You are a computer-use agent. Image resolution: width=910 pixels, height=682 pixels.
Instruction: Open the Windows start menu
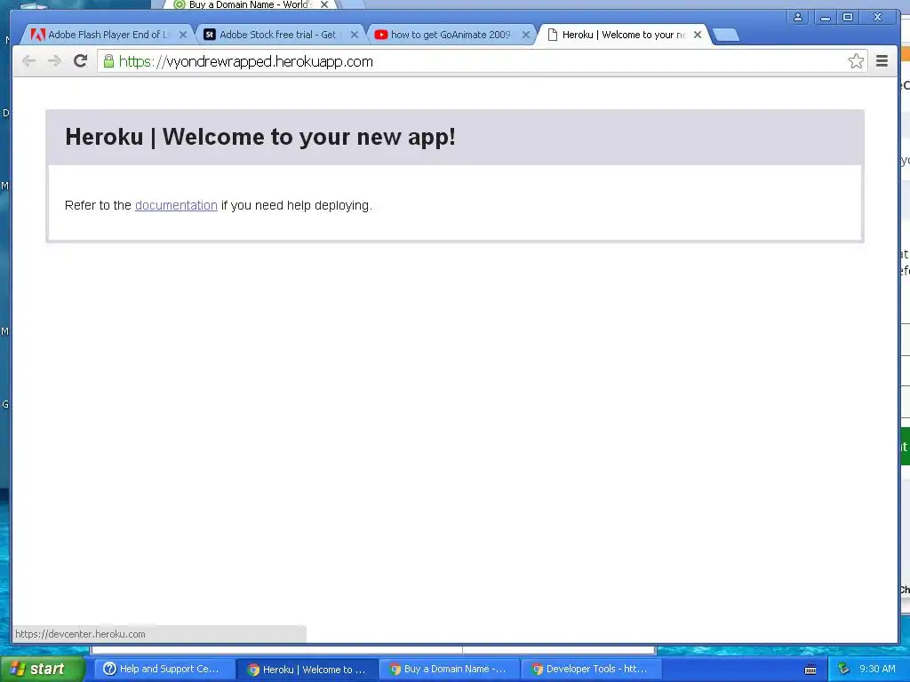42,669
